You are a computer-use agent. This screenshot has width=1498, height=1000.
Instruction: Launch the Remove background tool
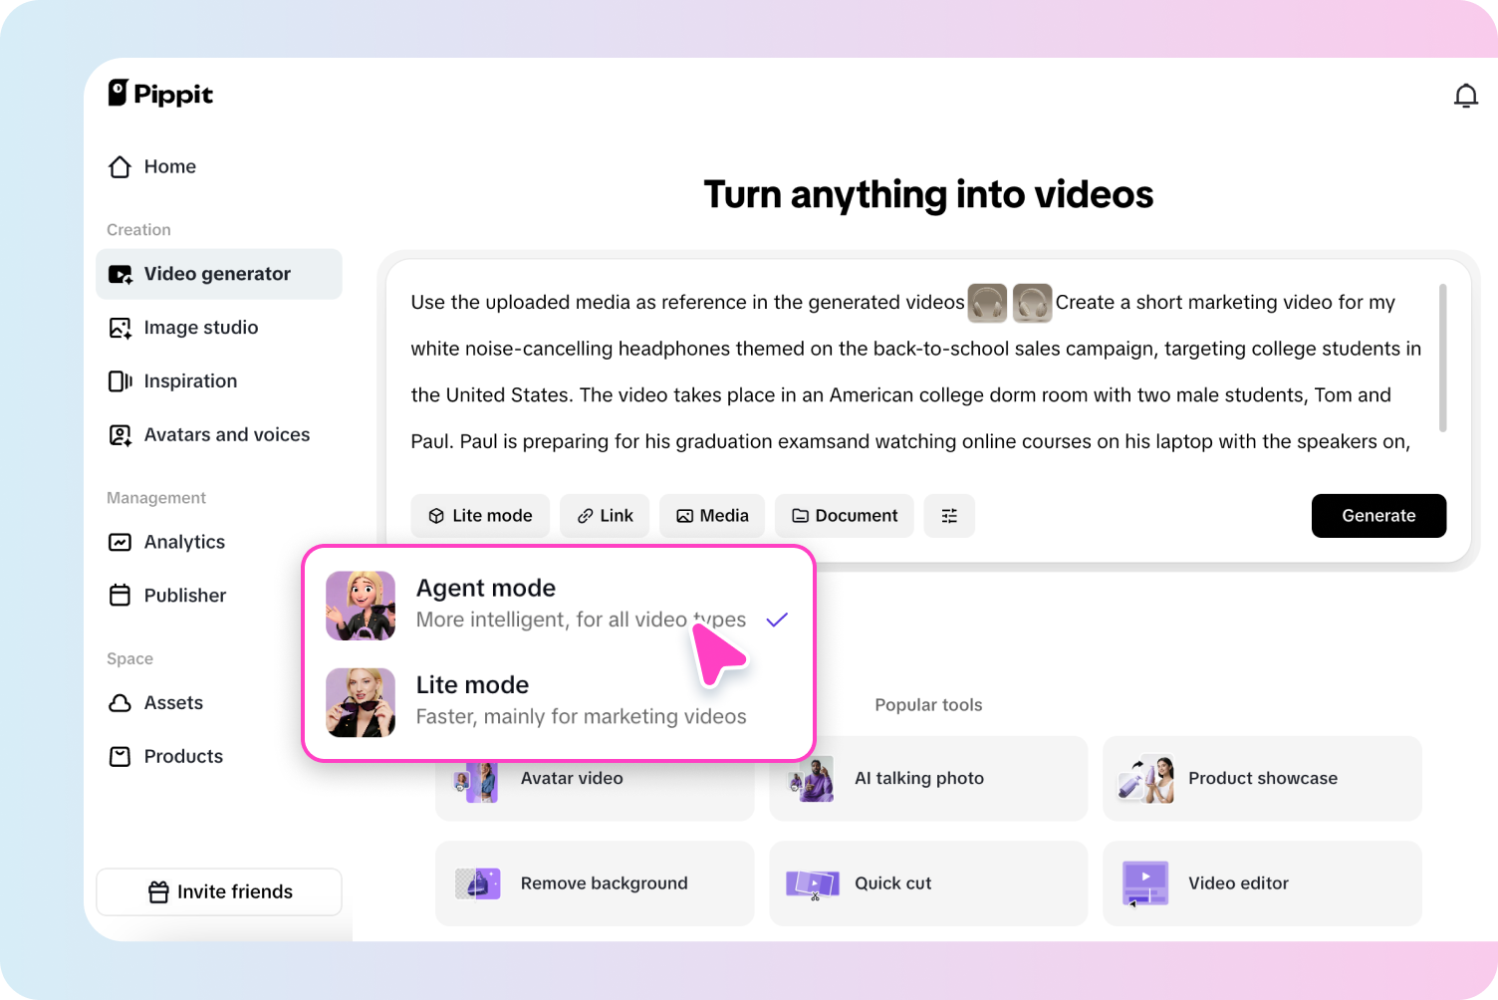[603, 882]
